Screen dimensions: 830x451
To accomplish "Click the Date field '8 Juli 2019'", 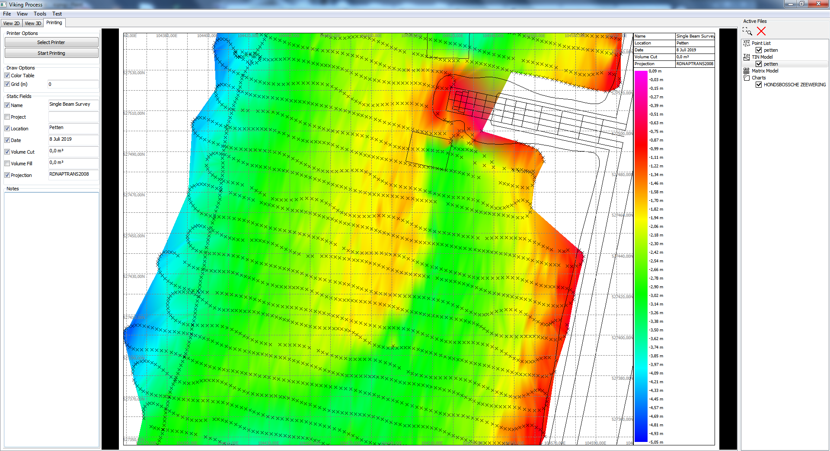I will (73, 140).
